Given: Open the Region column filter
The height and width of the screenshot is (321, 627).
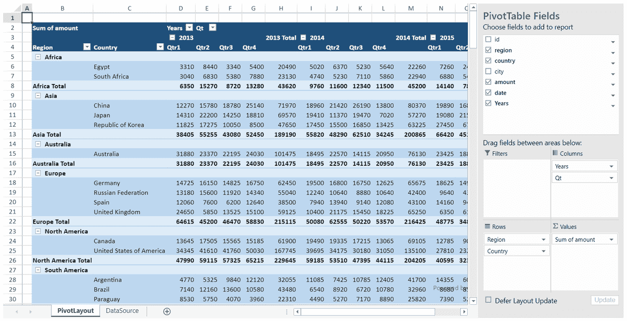Looking at the screenshot, I should (x=87, y=47).
